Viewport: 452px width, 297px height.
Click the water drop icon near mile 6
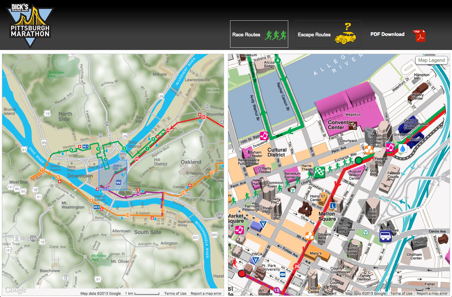[63, 153]
